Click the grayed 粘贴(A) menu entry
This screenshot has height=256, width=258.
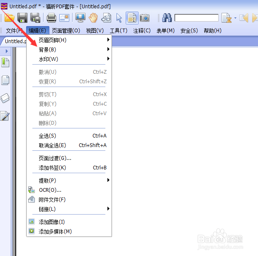coord(69,114)
